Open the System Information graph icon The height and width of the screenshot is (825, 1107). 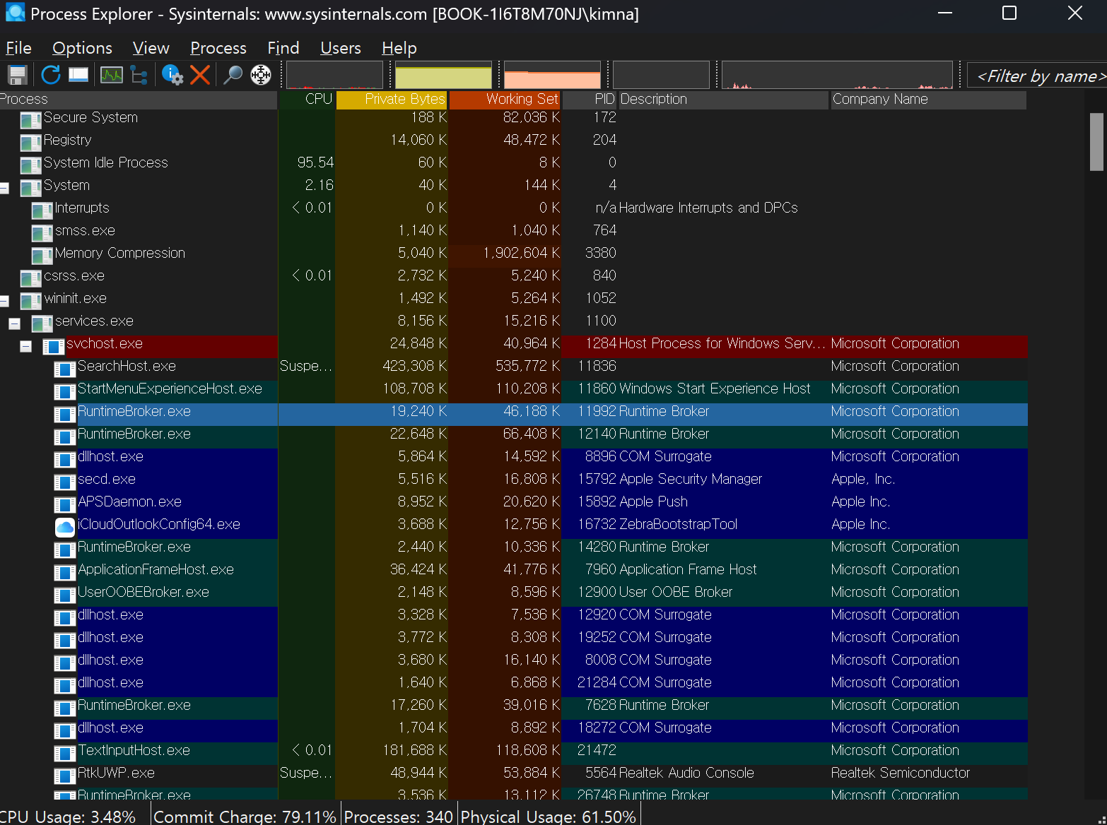[x=112, y=74]
